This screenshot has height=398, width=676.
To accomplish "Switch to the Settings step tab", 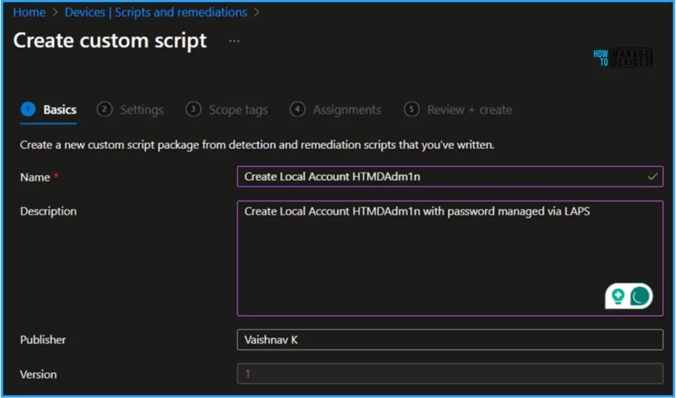I will pyautogui.click(x=130, y=110).
